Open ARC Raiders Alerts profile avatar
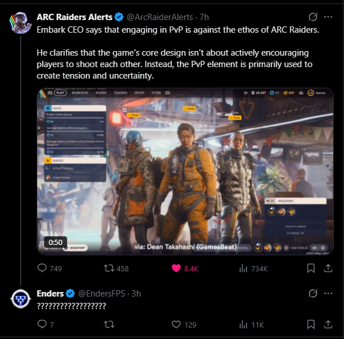This screenshot has height=339, width=344. [x=21, y=22]
